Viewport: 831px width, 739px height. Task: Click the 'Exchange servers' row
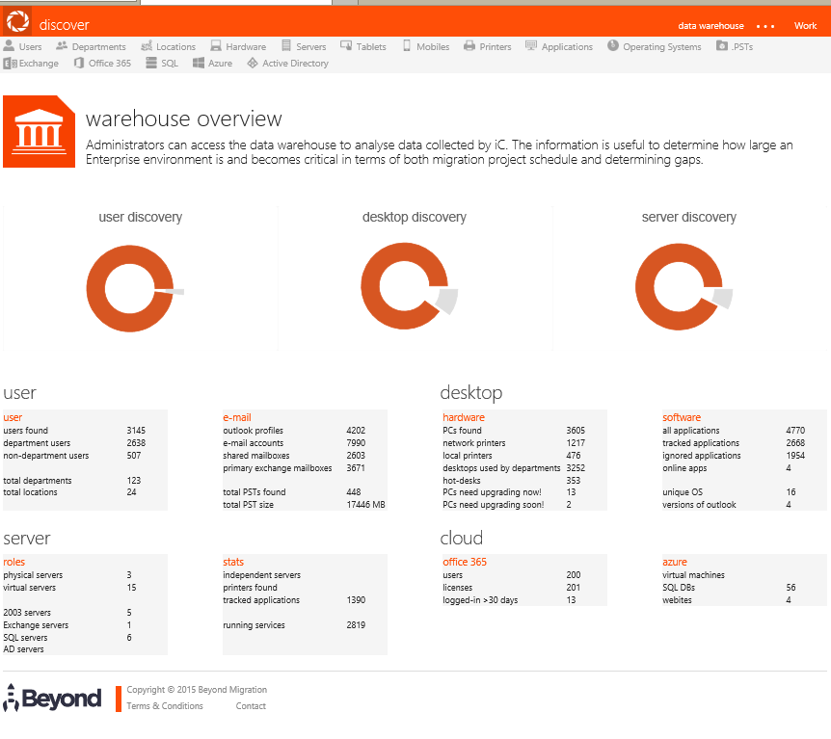pos(86,625)
